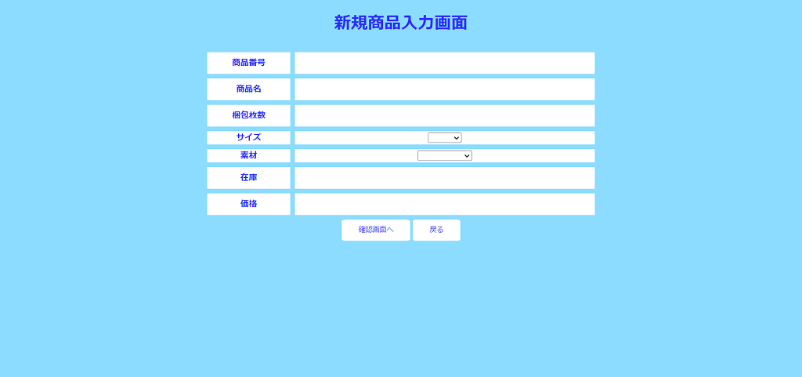Focus the 商品名 text field
Screen dimensions: 802x377
(445, 89)
